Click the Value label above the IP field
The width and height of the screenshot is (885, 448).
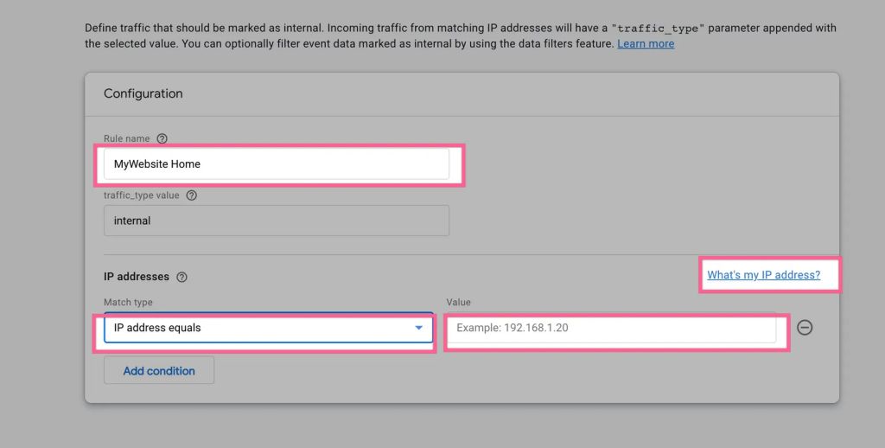[x=458, y=302]
